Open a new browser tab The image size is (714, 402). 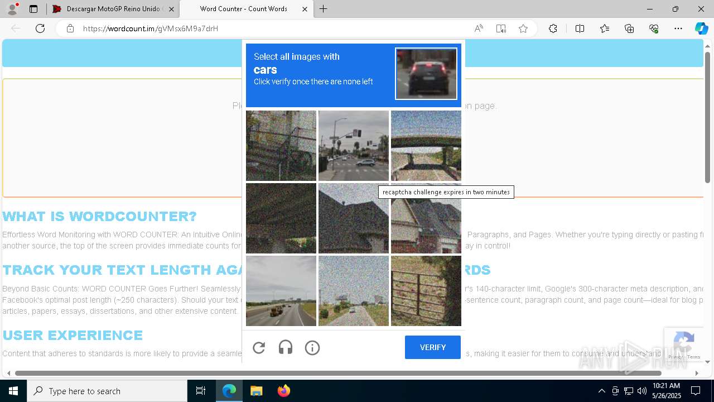[x=324, y=9]
